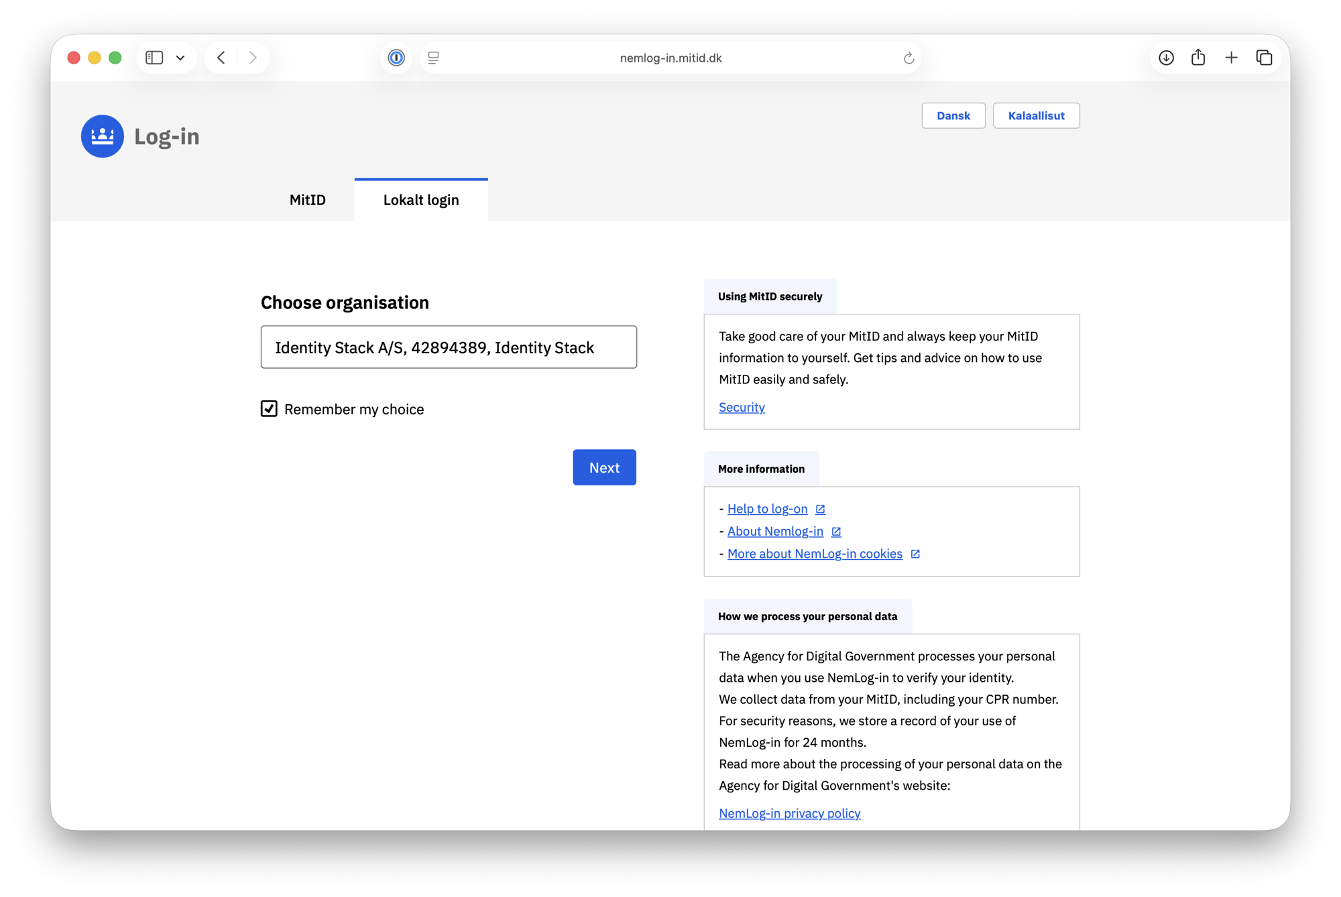Viewport: 1341px width, 897px height.
Task: Click the nemlog-in.mitid.dk address field
Action: 670,58
